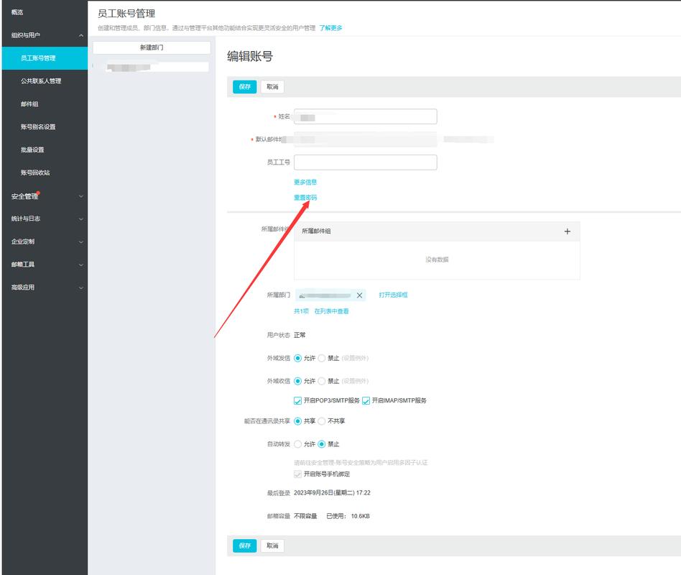The image size is (681, 575).
Task: Click the 重置密码 link
Action: (x=305, y=198)
